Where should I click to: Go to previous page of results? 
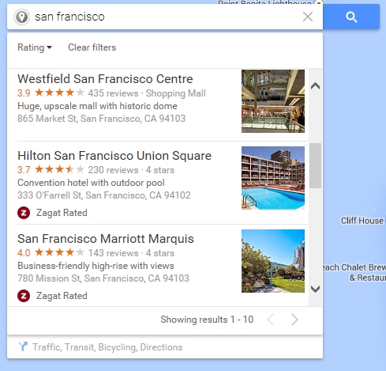pos(271,320)
